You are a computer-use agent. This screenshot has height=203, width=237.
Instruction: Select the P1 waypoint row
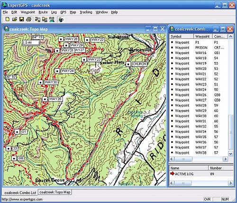[x=199, y=42]
